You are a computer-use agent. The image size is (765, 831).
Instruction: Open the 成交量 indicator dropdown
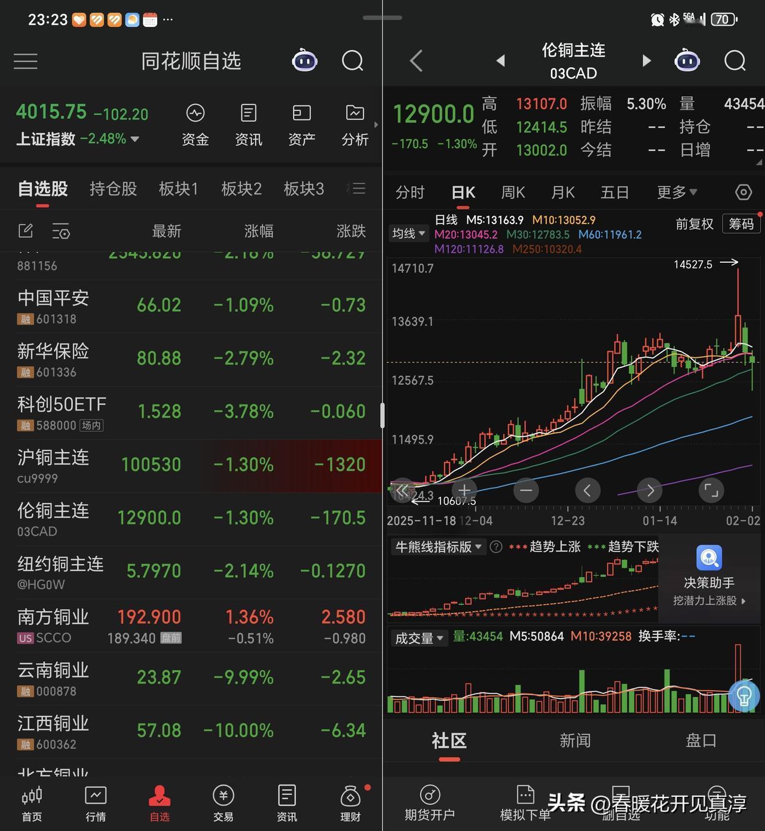(419, 637)
